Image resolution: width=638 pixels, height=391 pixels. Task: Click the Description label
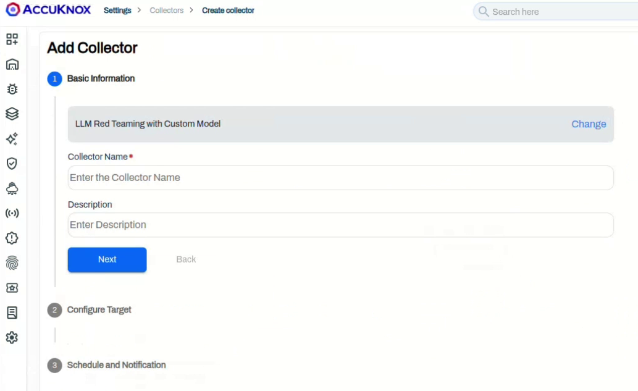(x=90, y=204)
